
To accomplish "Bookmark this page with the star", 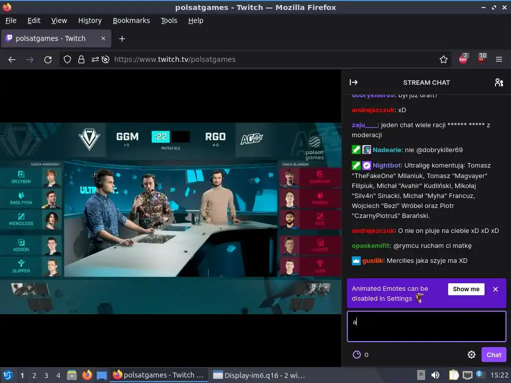I will (443, 60).
